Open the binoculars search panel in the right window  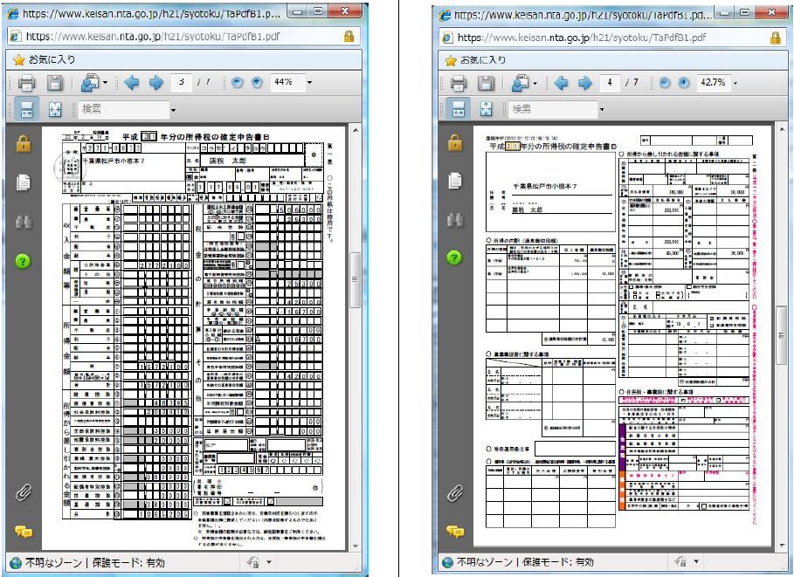point(453,220)
